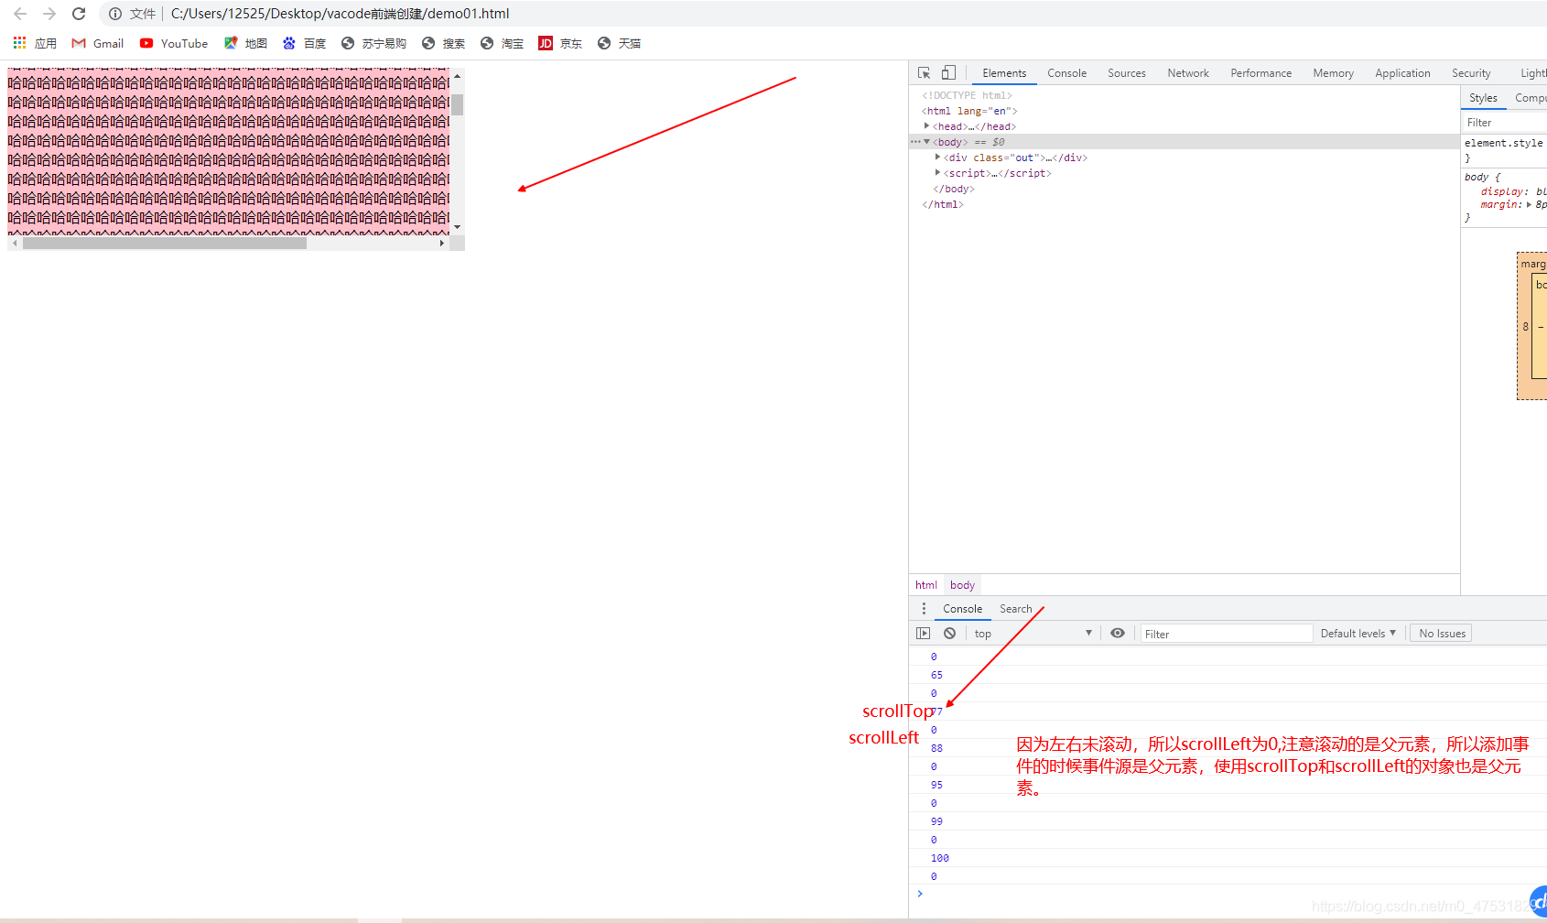
Task: Expand the script node
Action: [x=937, y=173]
